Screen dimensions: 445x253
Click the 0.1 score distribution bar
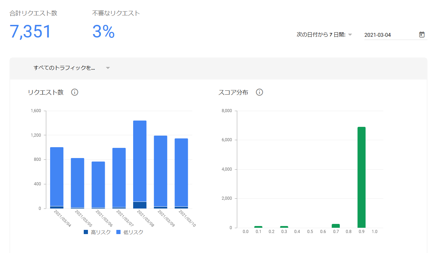coord(258,227)
